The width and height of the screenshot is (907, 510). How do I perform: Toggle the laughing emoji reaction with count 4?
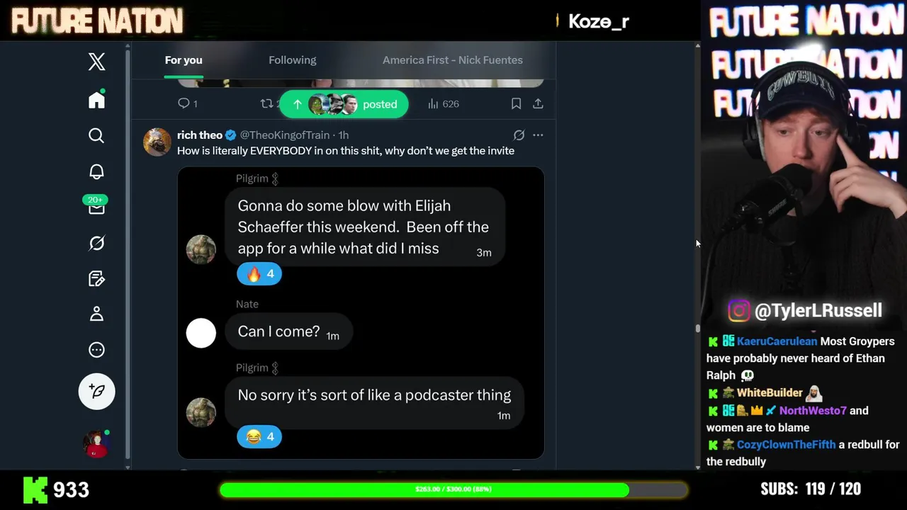259,437
